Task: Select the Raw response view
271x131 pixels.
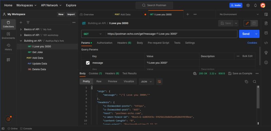Action: 99,82
